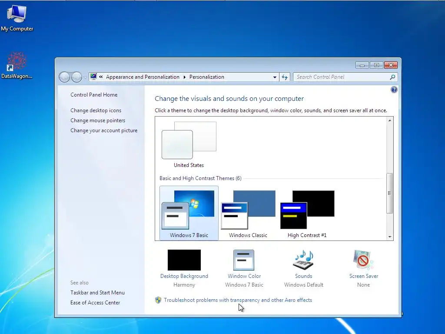
Task: Open Troubleshoot problems with transparency link
Action: (238, 300)
